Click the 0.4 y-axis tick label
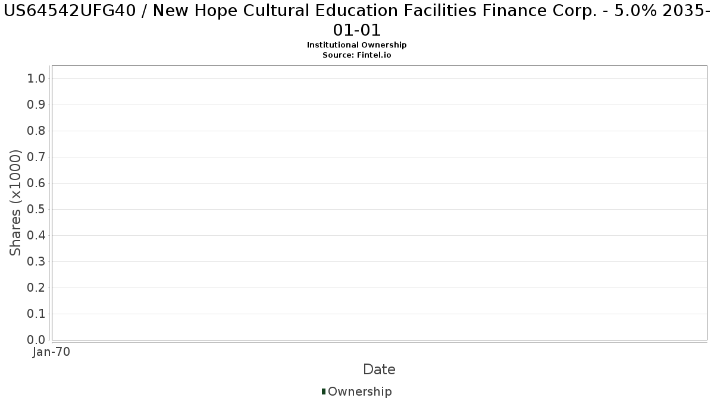Screen dimensions: 714x401 pyautogui.click(x=37, y=236)
